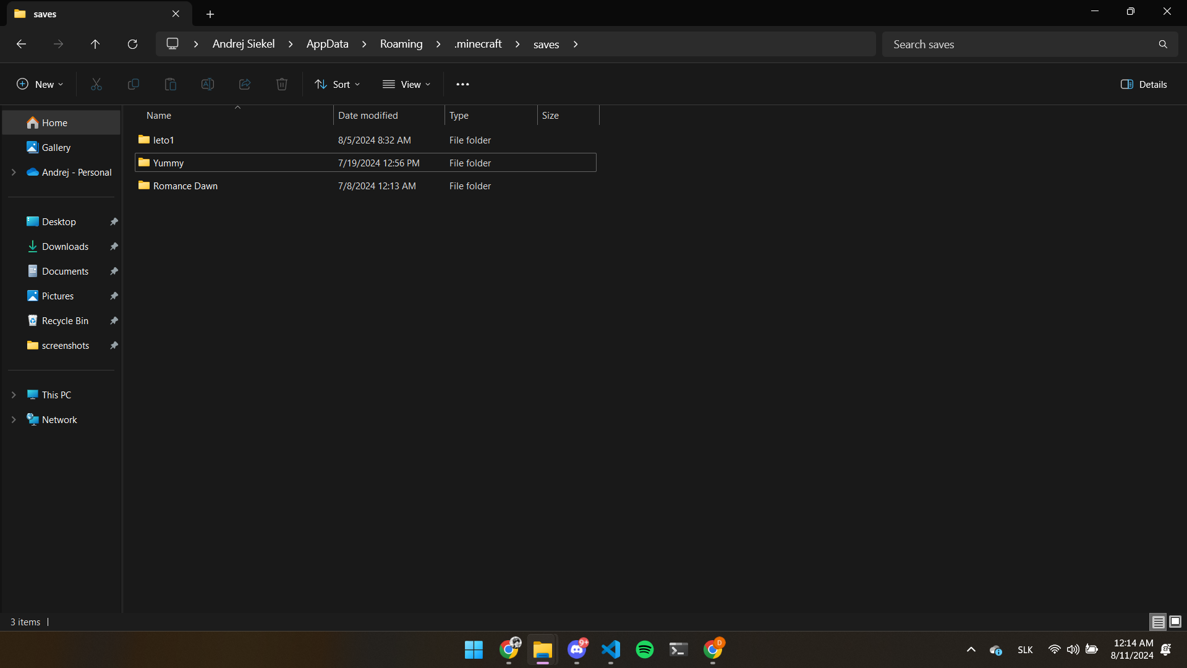
Task: Navigate to AppData breadcrumb
Action: 328,44
